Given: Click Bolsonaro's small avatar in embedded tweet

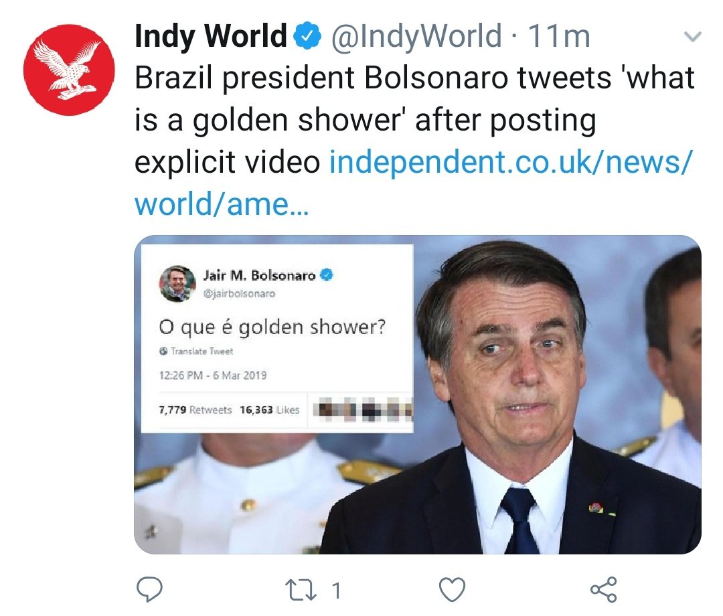Looking at the screenshot, I should tap(177, 284).
